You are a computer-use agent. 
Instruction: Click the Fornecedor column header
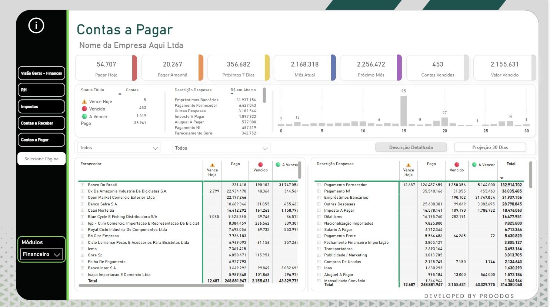coord(91,164)
